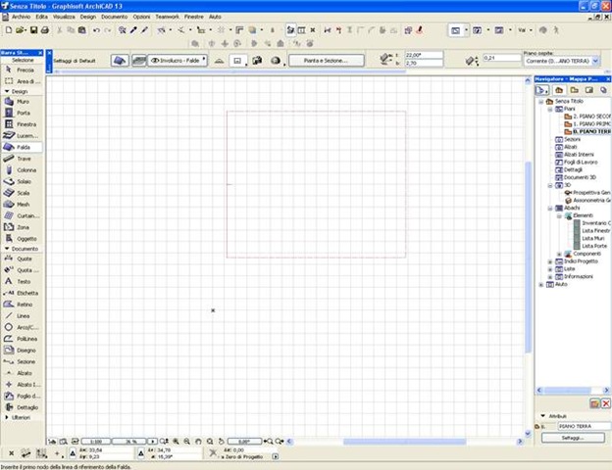Screen dimensions: 612x470
Task: Collapse the Design toolbox section
Action: [x=7, y=91]
